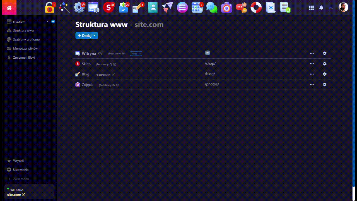Open the lifebuoy support app icon
357x201 pixels.
pos(256,8)
